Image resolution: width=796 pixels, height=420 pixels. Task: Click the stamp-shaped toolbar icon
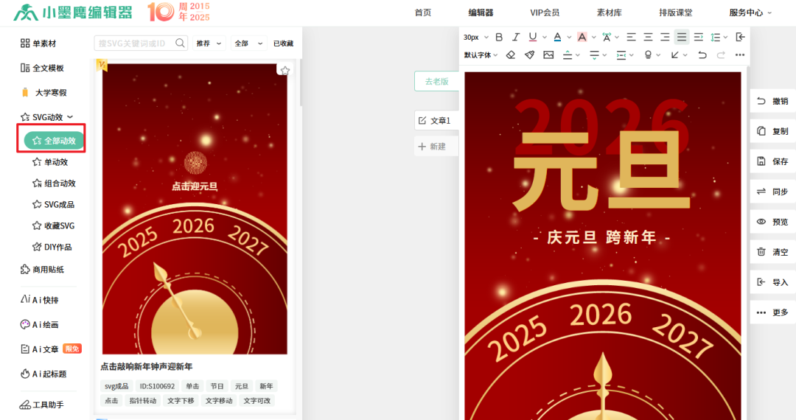point(649,55)
